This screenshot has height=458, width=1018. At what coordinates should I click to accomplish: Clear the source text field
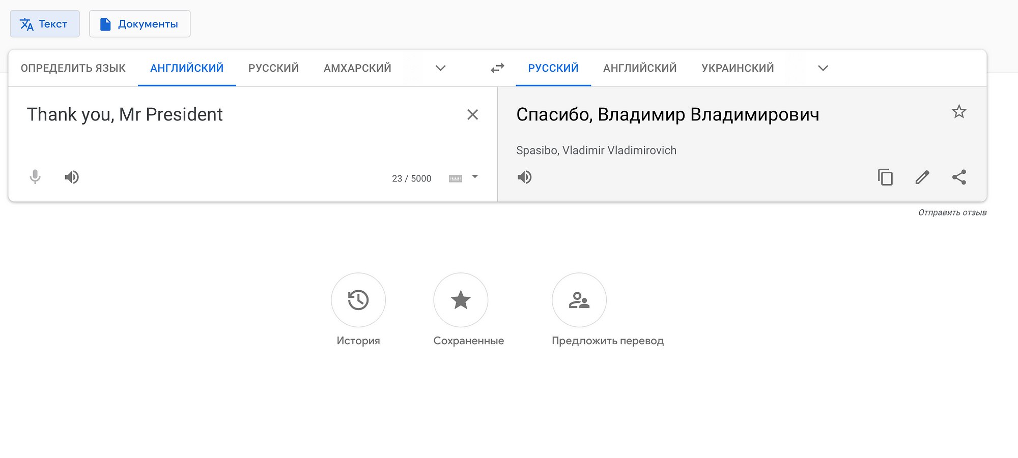pyautogui.click(x=472, y=115)
